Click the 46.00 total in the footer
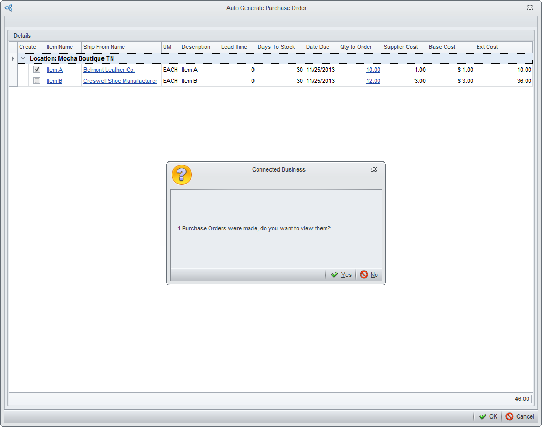Screen dimensions: 542x427 point(522,399)
